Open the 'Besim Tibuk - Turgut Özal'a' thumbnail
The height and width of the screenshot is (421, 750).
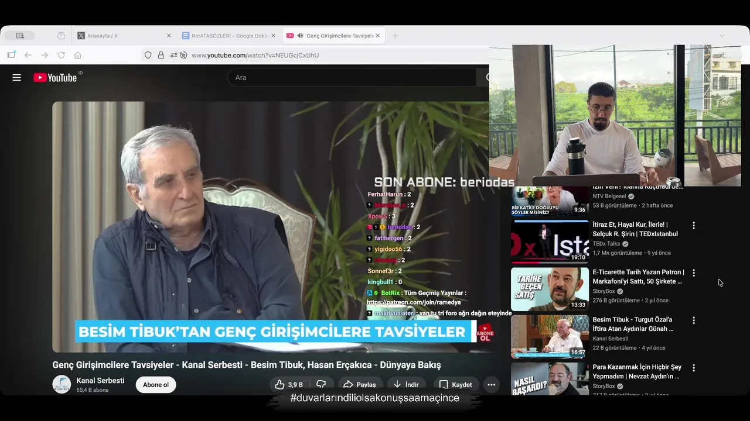click(x=550, y=337)
